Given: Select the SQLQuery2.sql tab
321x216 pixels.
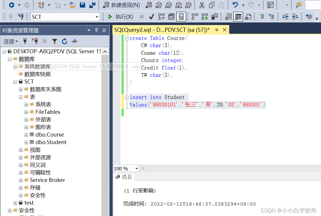Looking at the screenshot, I should coord(162,30).
